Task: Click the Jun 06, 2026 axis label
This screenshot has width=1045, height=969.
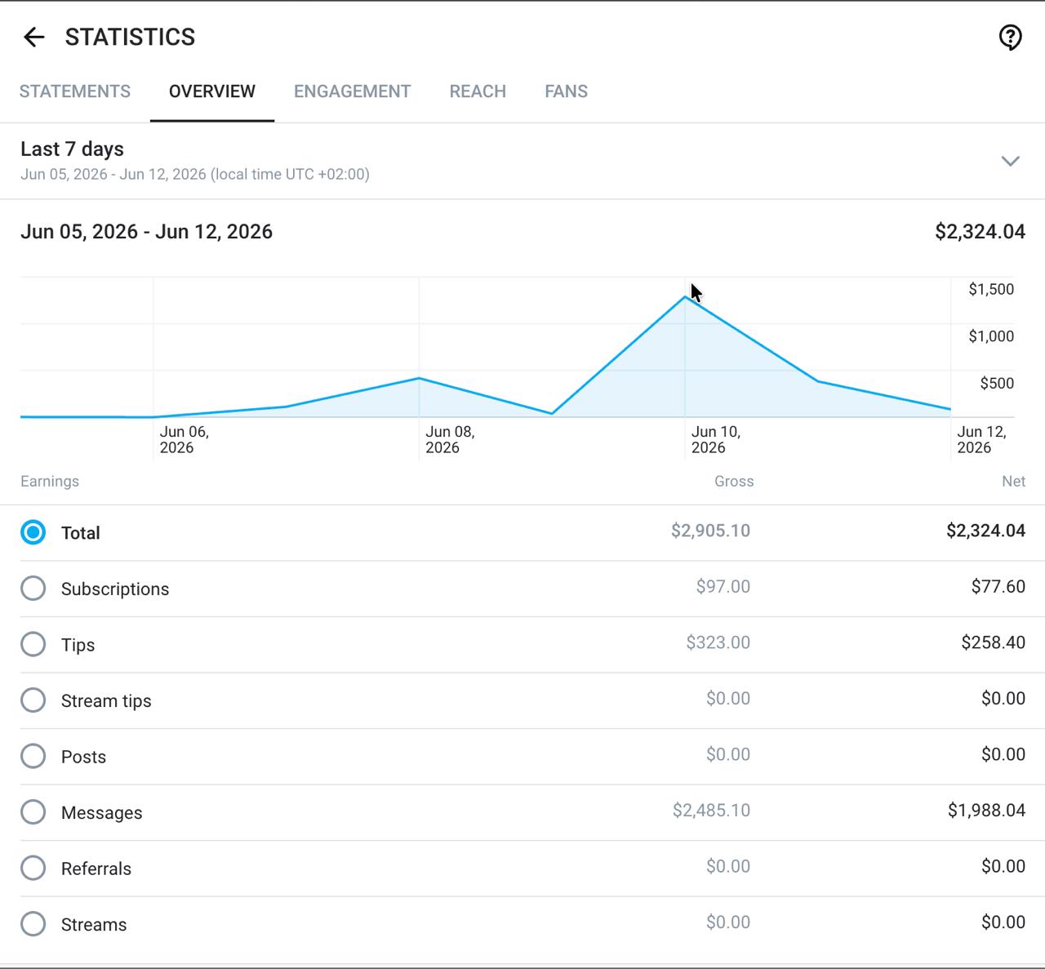Action: pos(185,439)
